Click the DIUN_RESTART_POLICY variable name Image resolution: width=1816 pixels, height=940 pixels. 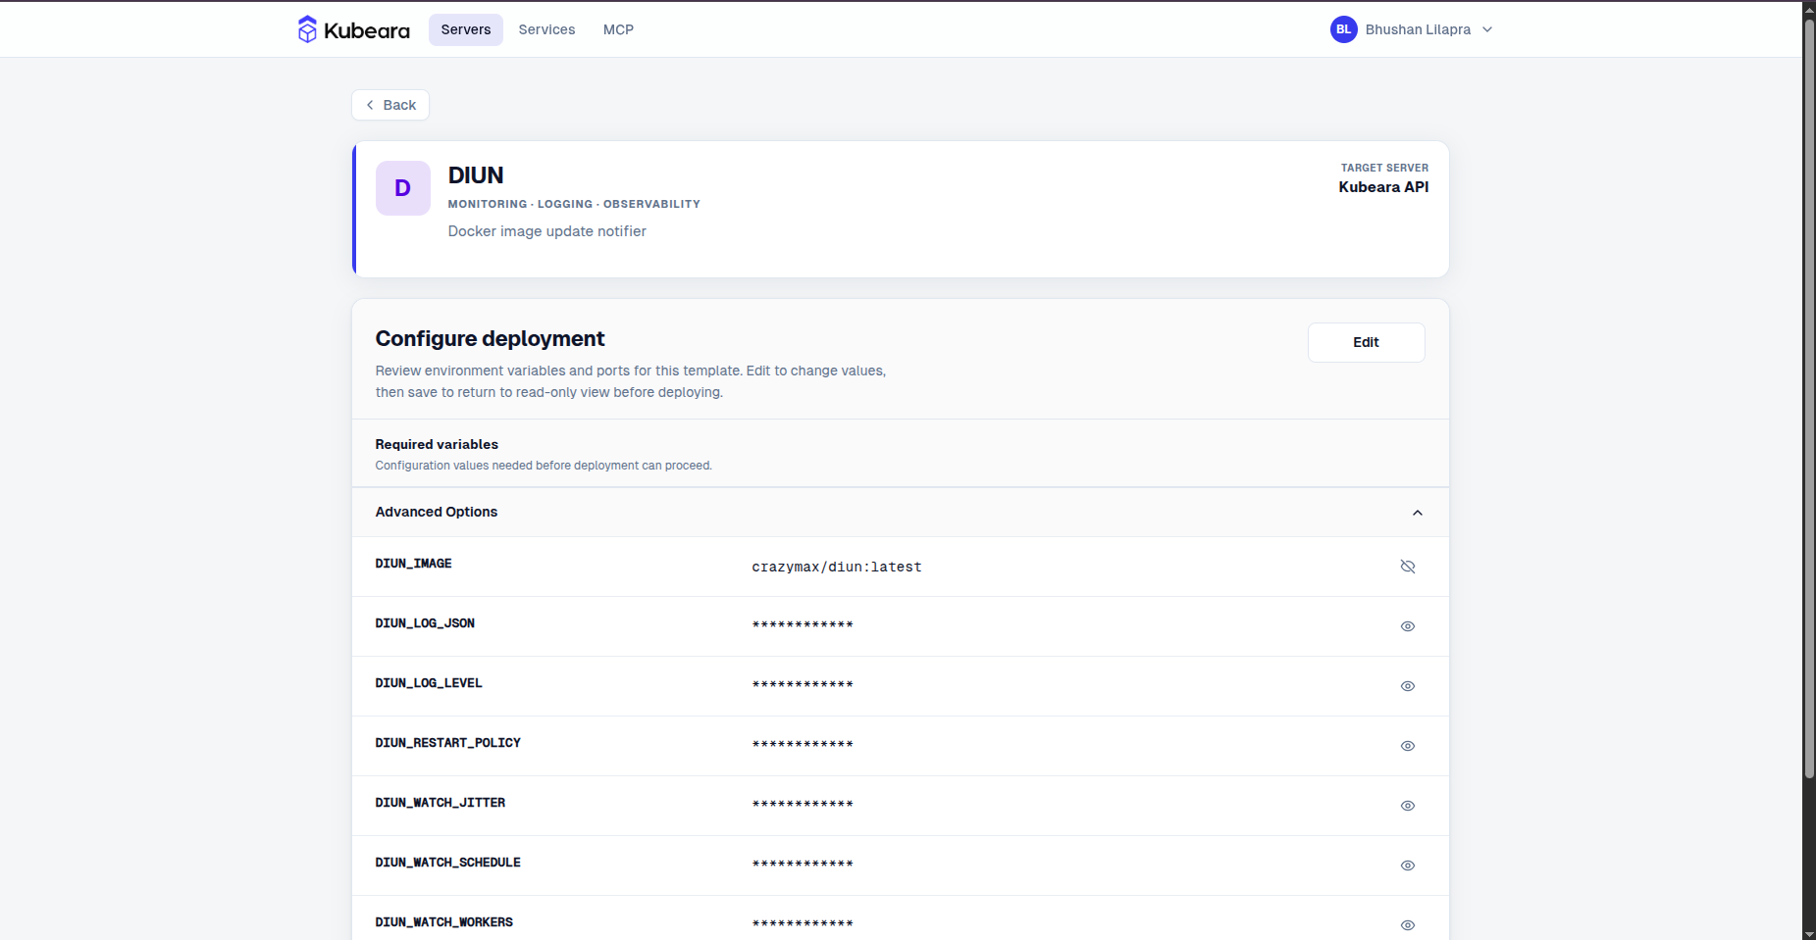[448, 743]
